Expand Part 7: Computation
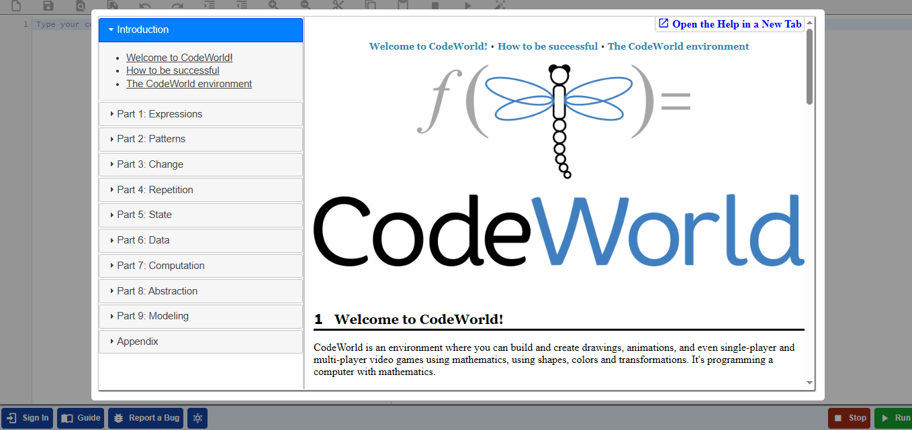The height and width of the screenshot is (430, 912). tap(201, 266)
